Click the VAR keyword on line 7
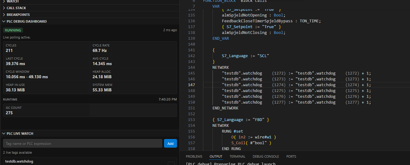Screen dimensions: 410x165 216,6
